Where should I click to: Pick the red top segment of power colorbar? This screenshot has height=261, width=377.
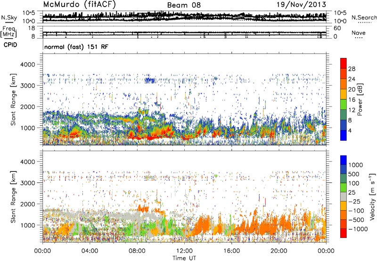(344, 64)
